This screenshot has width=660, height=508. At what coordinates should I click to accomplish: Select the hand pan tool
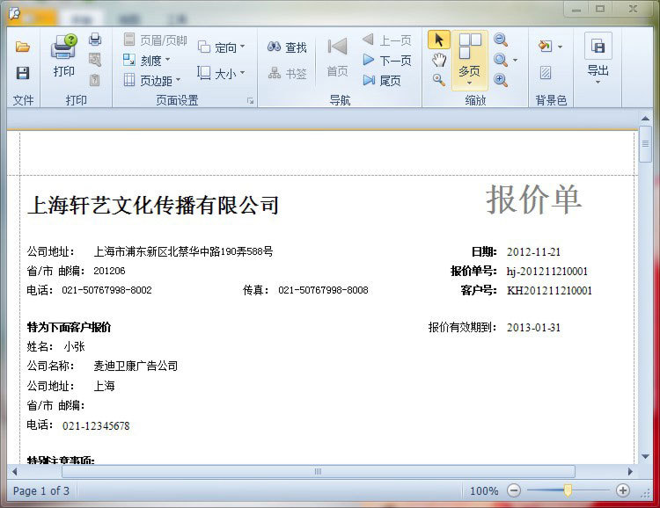(x=438, y=60)
